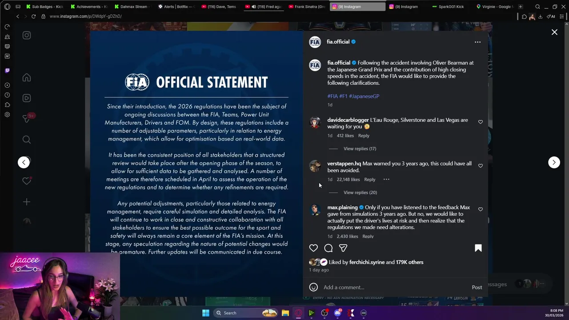Click the Add a comment field

[x=395, y=287]
